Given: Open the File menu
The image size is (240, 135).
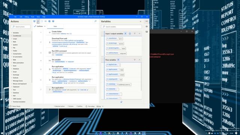Looking at the screenshot, I should click(15, 17).
